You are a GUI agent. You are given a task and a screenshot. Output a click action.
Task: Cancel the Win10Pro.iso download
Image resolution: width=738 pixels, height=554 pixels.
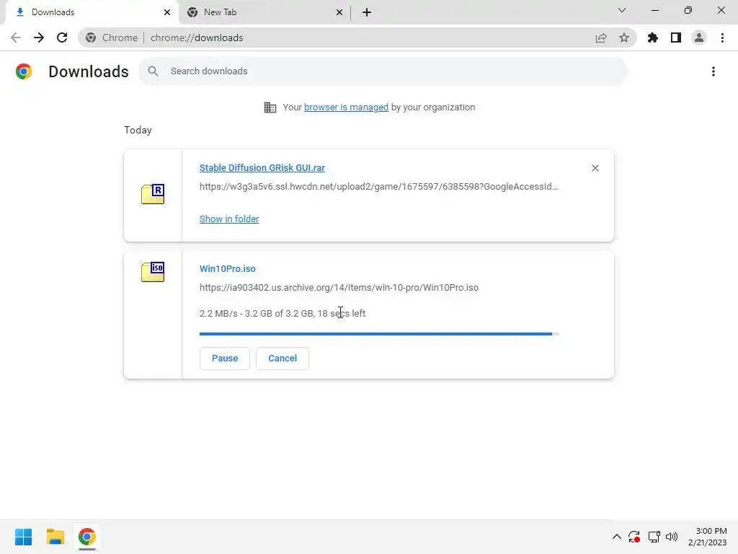283,359
